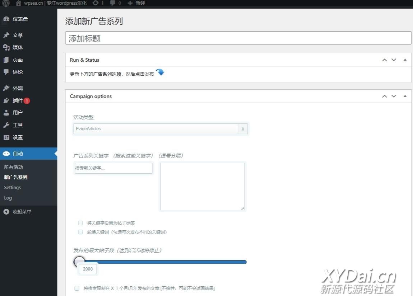Collapse the Run & Status panel
This screenshot has height=296, width=413.
click(x=405, y=60)
